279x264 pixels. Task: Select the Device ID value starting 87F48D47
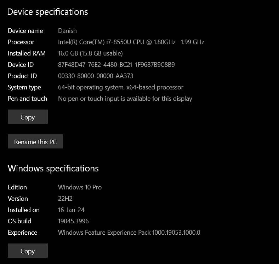[116, 65]
